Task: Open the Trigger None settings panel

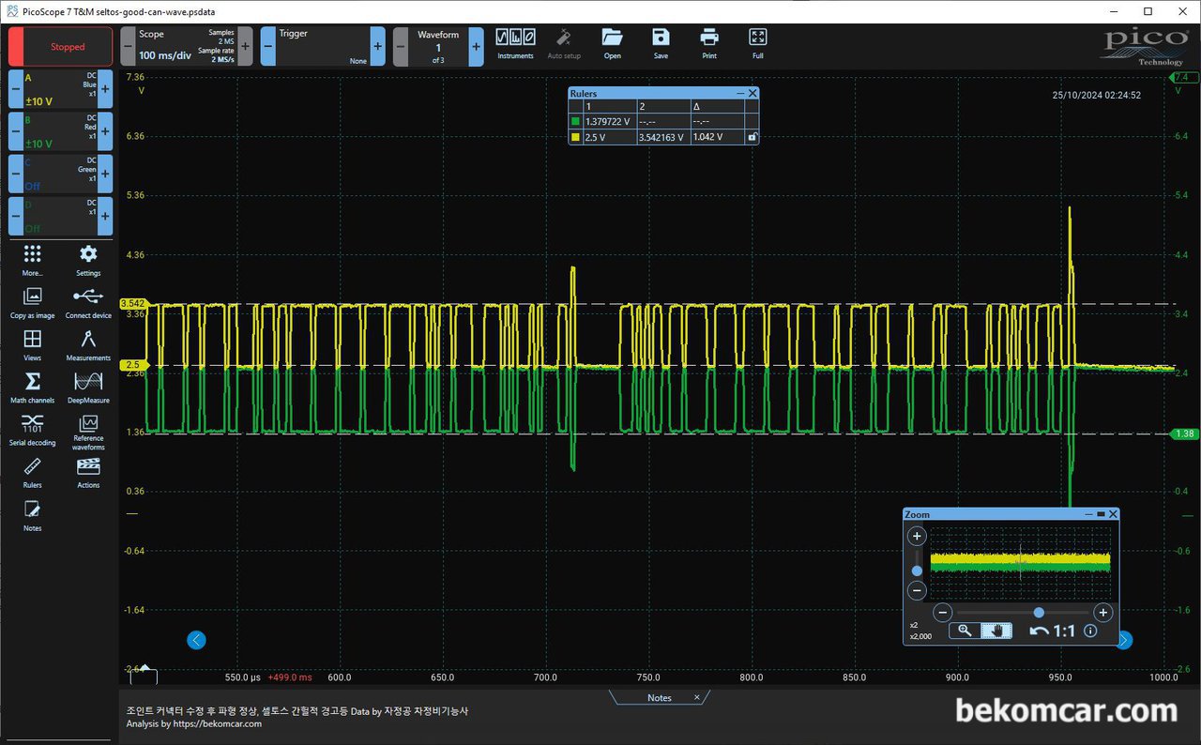Action: coord(323,46)
